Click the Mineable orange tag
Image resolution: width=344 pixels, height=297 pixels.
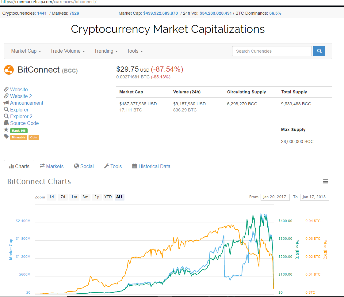coord(19,137)
